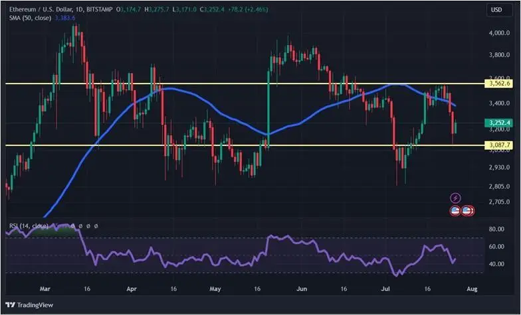Click the USD currency button
521x315 pixels.
[x=496, y=10]
